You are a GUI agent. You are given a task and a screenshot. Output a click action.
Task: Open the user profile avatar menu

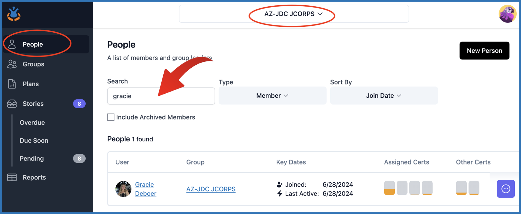pos(507,14)
